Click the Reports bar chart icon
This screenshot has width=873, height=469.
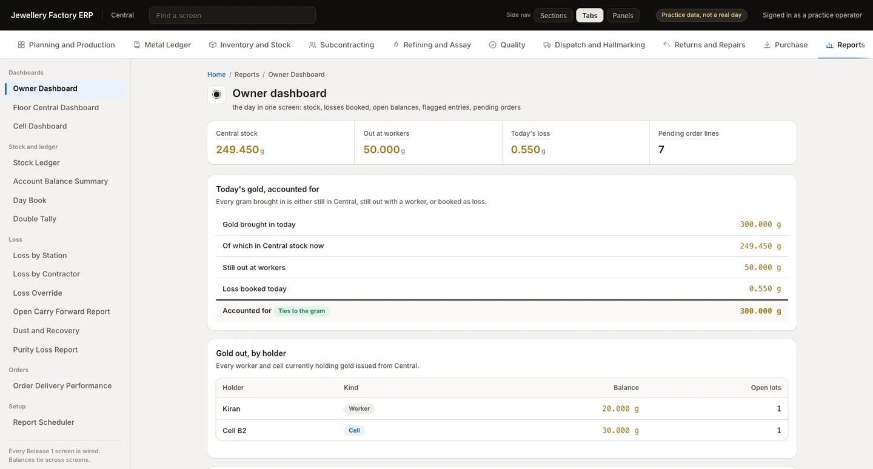click(x=830, y=45)
